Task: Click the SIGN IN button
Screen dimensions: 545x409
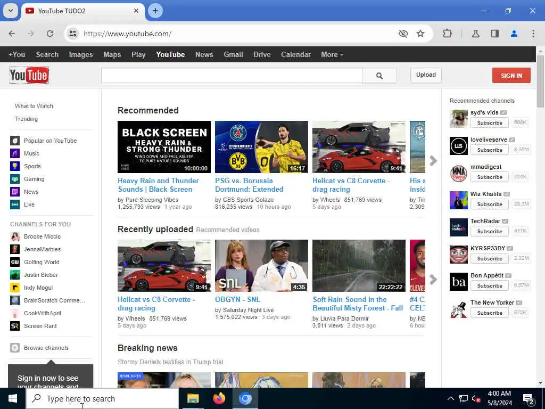Action: point(511,76)
